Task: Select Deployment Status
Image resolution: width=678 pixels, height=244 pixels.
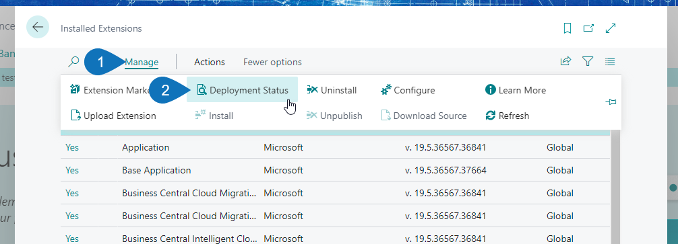Action: coord(243,90)
